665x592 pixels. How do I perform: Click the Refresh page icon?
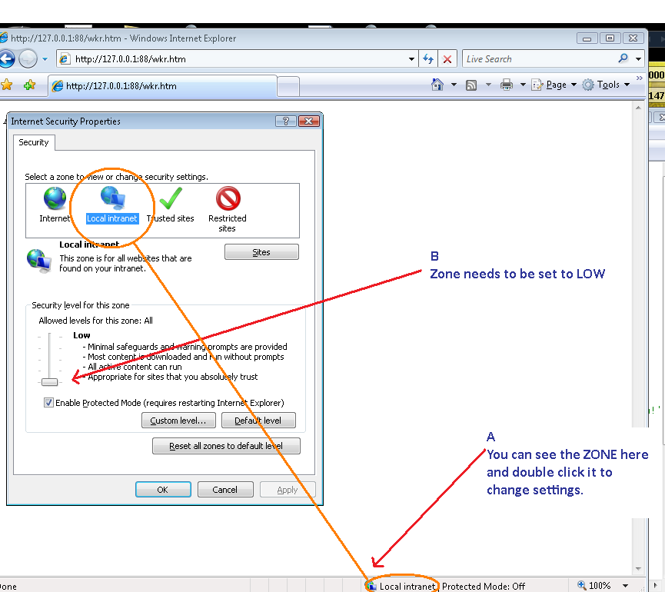[x=429, y=59]
